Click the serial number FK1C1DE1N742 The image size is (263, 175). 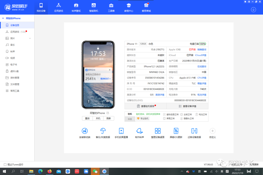pyautogui.click(x=156, y=83)
